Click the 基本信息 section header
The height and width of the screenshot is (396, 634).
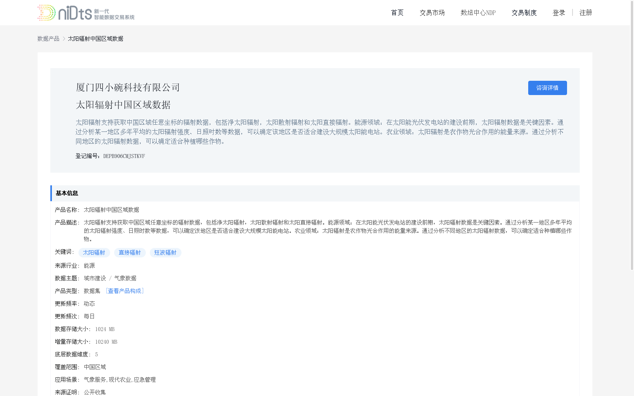click(315, 193)
